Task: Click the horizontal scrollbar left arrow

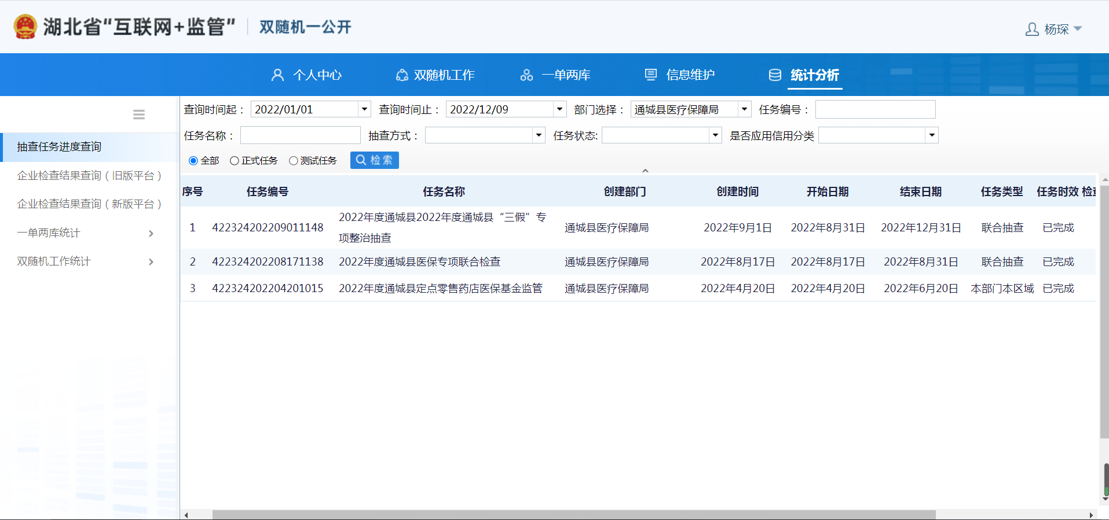Action: pos(186,515)
